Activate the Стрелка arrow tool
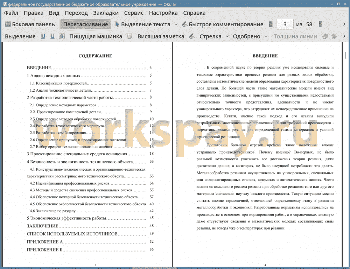The height and width of the screenshot is (269, 350). [x=210, y=36]
